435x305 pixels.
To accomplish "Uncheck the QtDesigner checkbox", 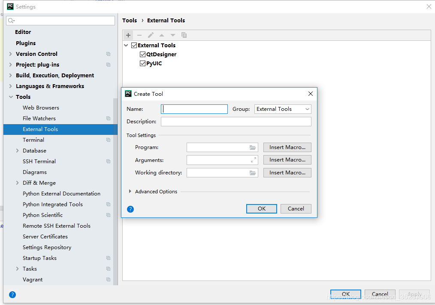I will pyautogui.click(x=142, y=55).
